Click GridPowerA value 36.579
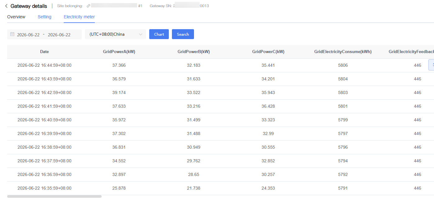This screenshot has width=434, height=198. point(119,79)
